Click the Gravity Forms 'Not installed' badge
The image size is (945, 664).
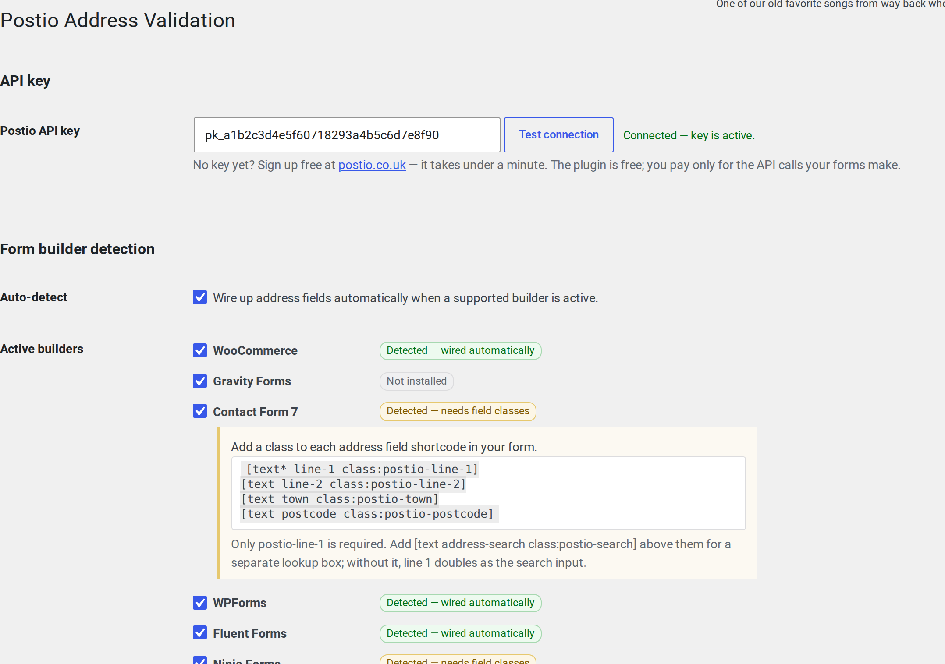[x=416, y=381]
